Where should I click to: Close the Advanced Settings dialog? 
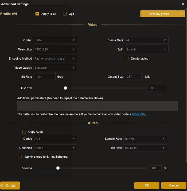183,4
